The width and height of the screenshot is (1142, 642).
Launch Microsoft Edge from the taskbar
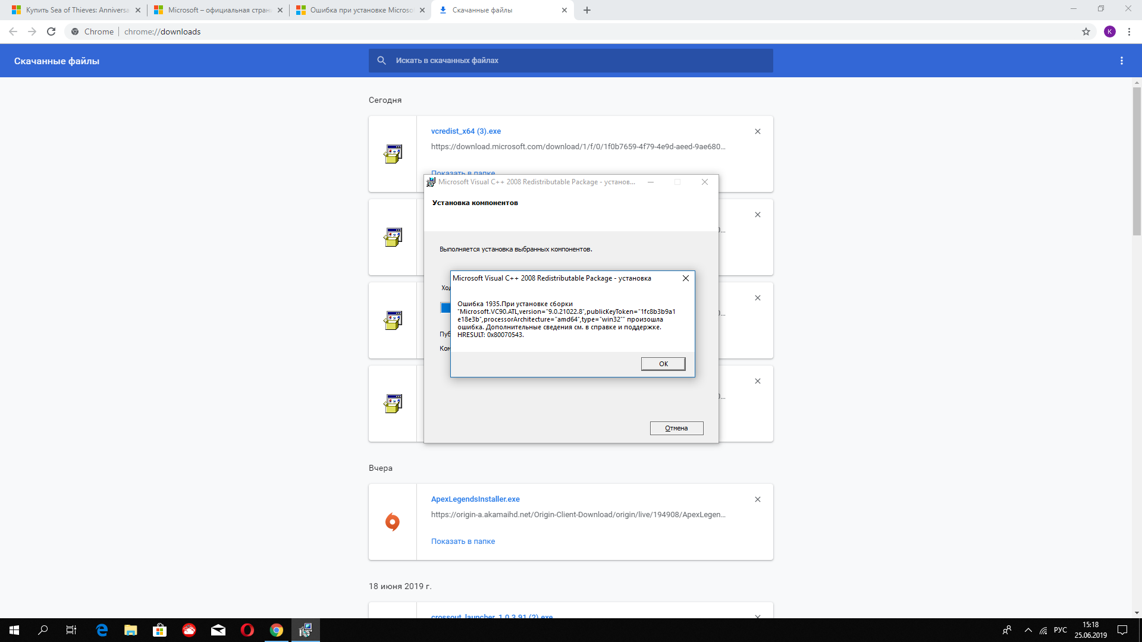(x=102, y=630)
